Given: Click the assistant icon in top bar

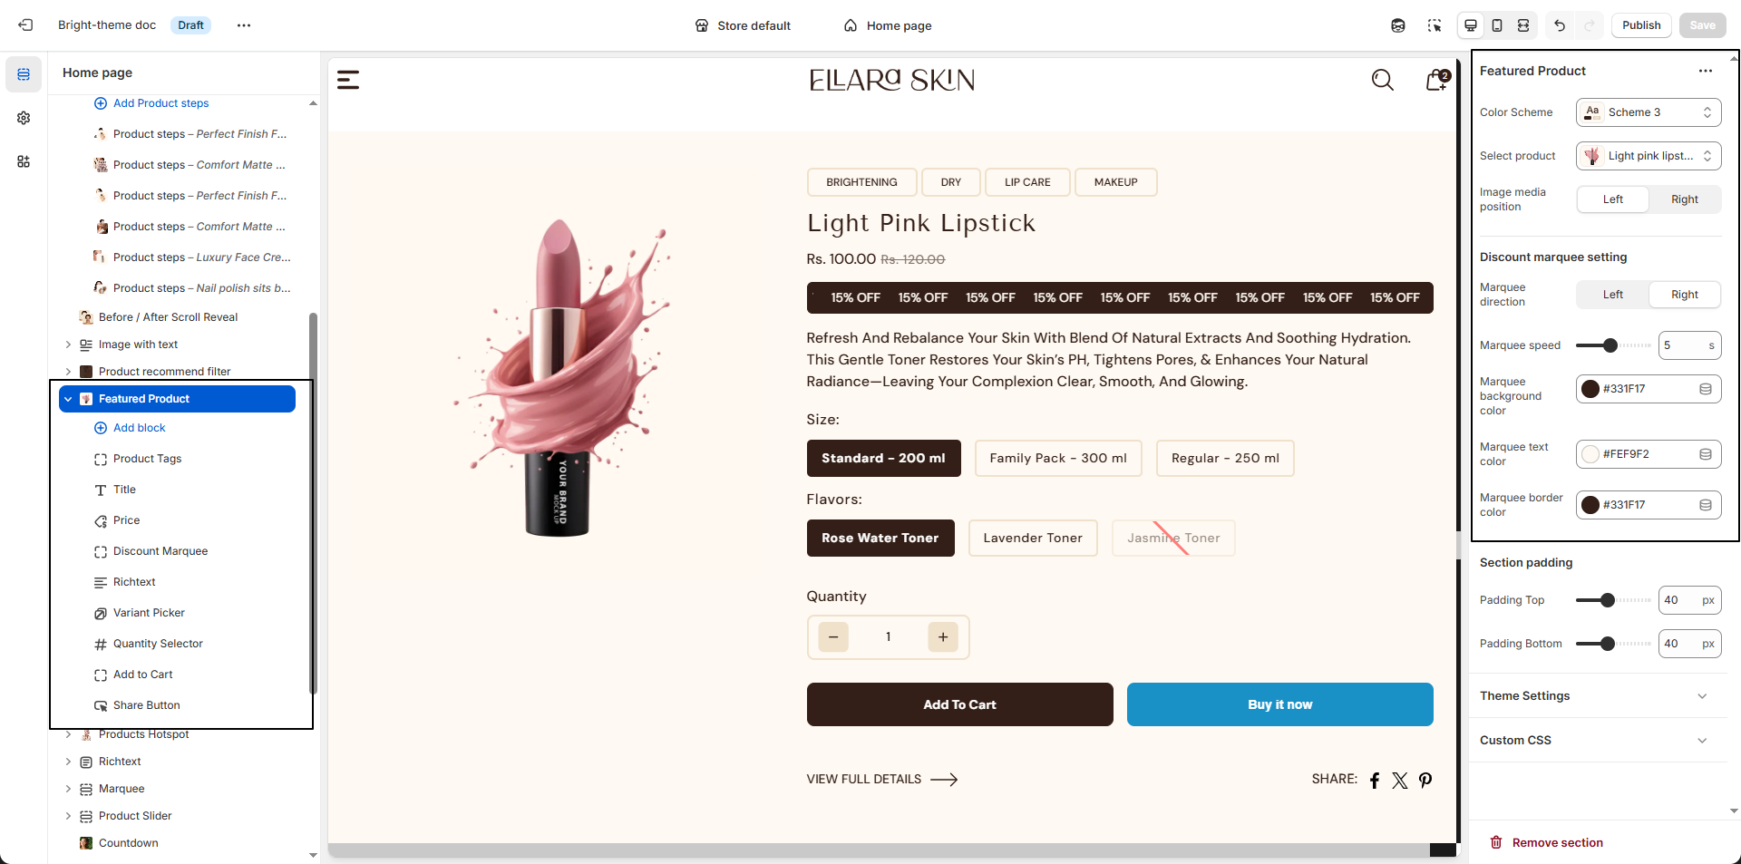Looking at the screenshot, I should tap(1398, 25).
